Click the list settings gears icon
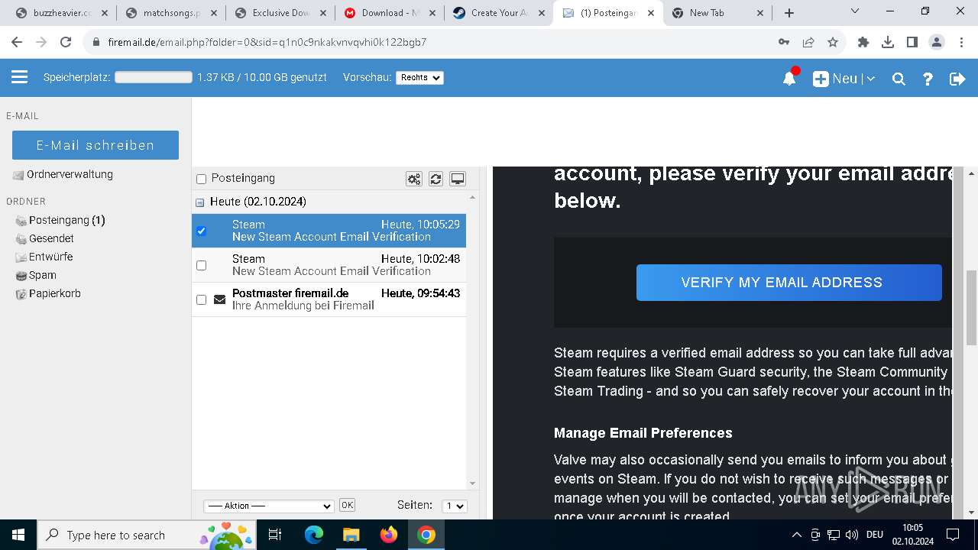This screenshot has height=550, width=978. tap(414, 179)
